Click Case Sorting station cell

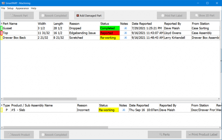[206, 28]
